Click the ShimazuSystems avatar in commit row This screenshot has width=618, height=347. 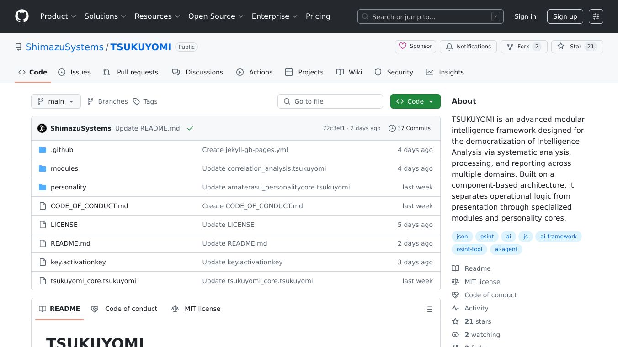(42, 128)
